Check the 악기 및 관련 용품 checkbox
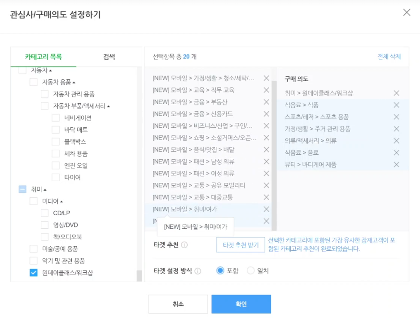Image resolution: width=420 pixels, height=318 pixels. pyautogui.click(x=34, y=261)
